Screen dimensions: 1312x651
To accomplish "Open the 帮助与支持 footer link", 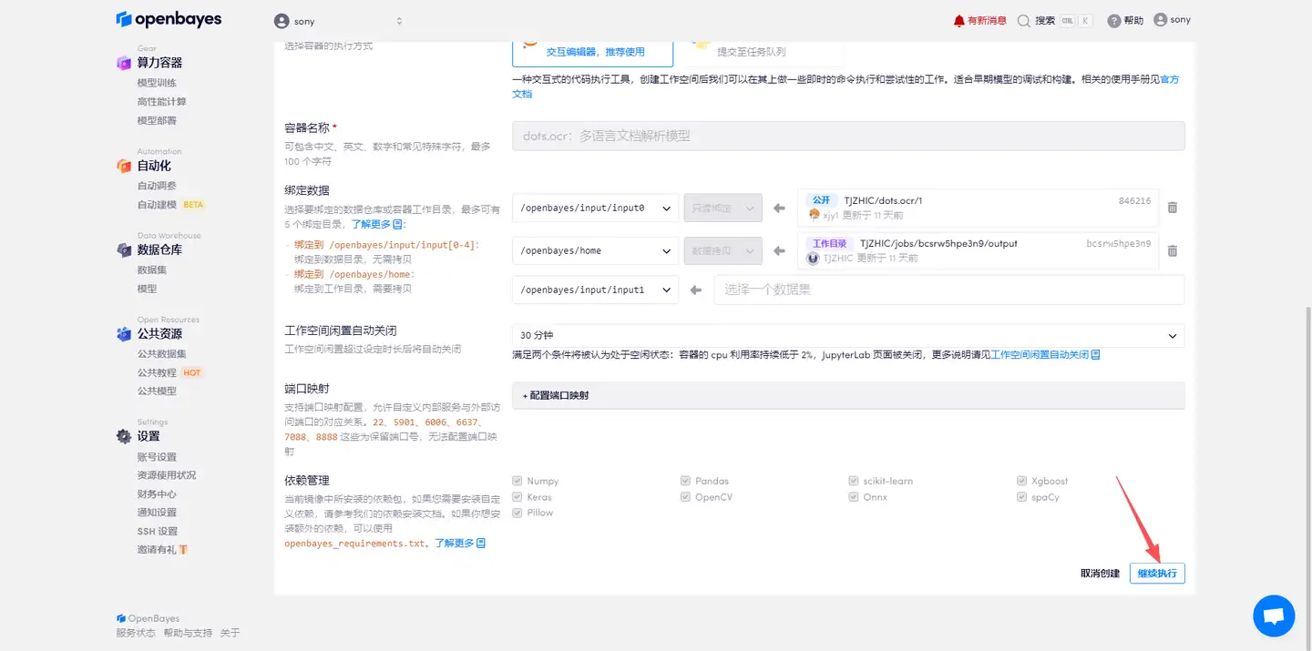I will coord(187,633).
